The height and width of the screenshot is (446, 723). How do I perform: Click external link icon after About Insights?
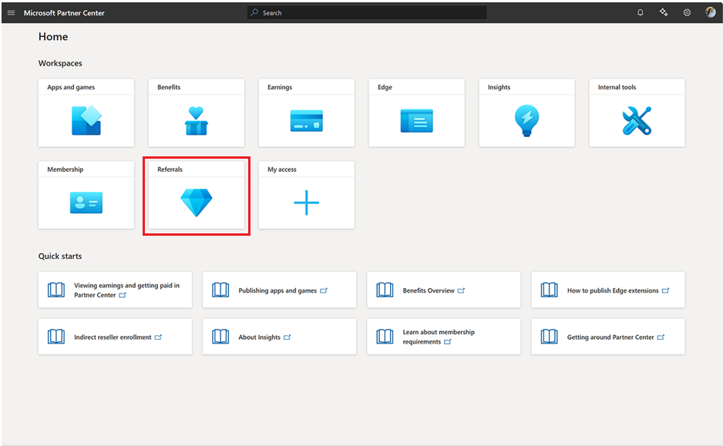tap(288, 337)
